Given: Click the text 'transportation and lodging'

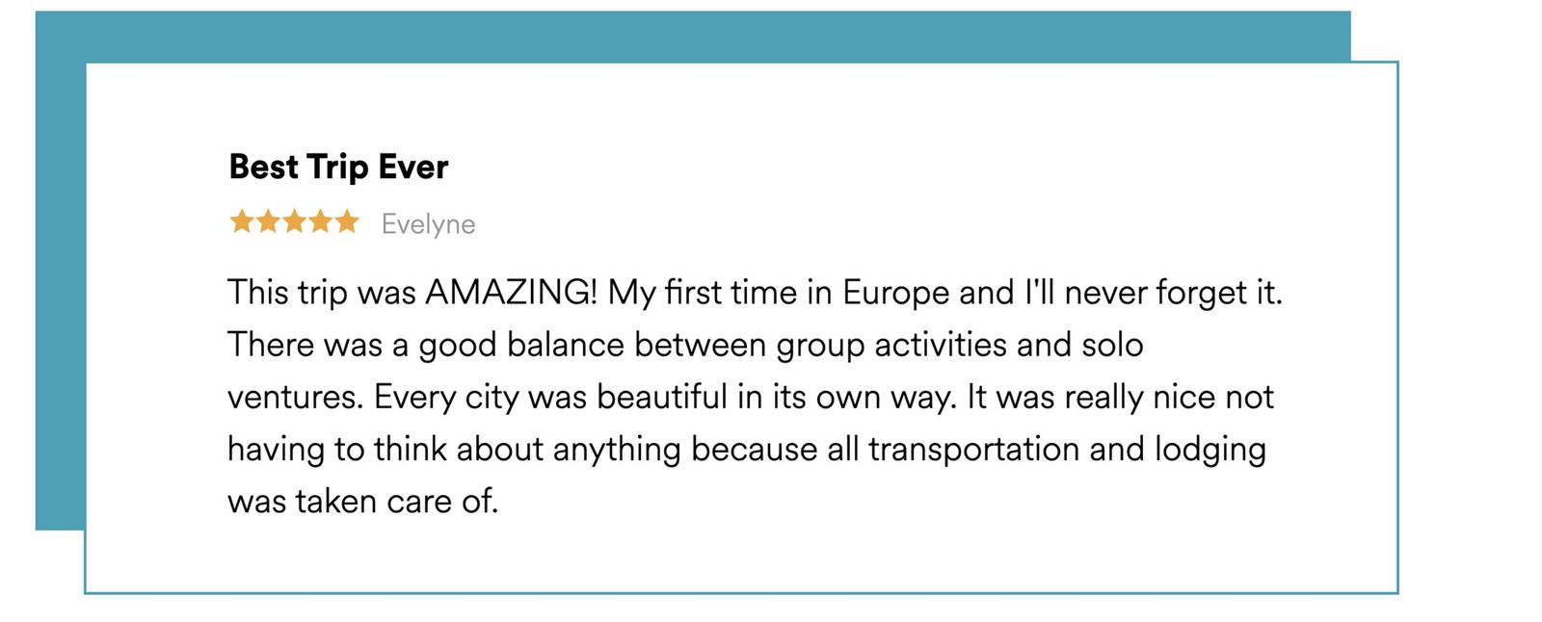Looking at the screenshot, I should tap(1067, 449).
